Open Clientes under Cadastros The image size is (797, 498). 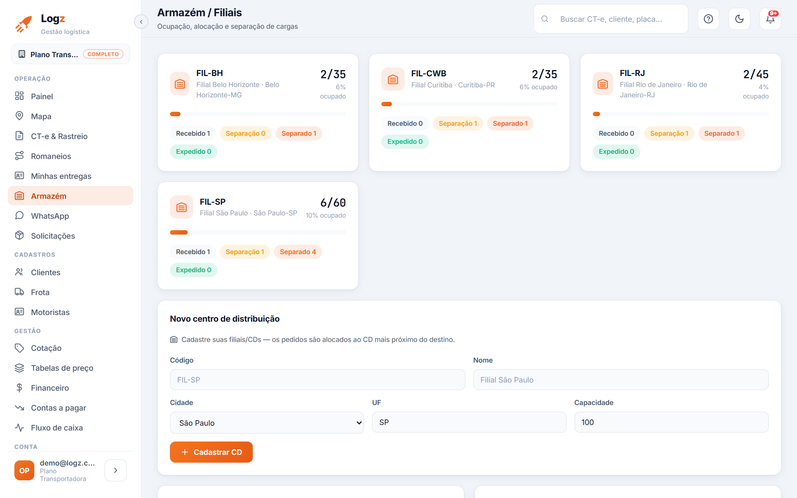point(70,272)
